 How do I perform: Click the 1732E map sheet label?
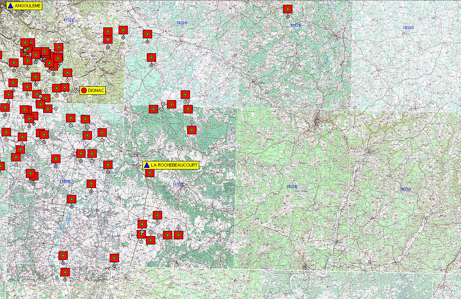pyautogui.click(x=69, y=20)
